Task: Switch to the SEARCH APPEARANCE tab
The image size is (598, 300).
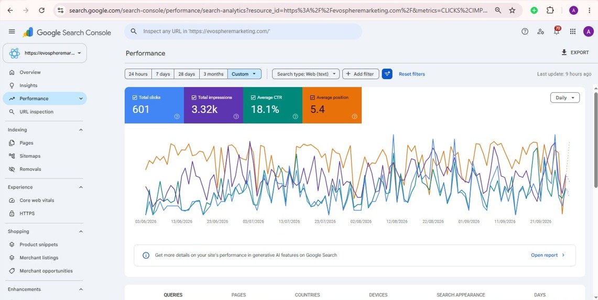Action: coord(461,295)
